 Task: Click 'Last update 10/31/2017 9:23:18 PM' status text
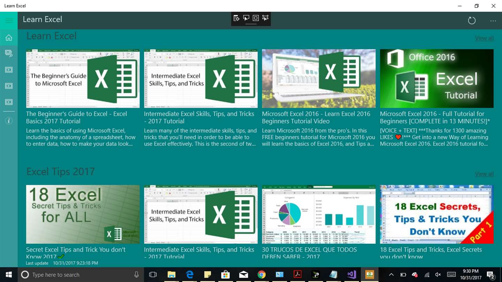62,263
